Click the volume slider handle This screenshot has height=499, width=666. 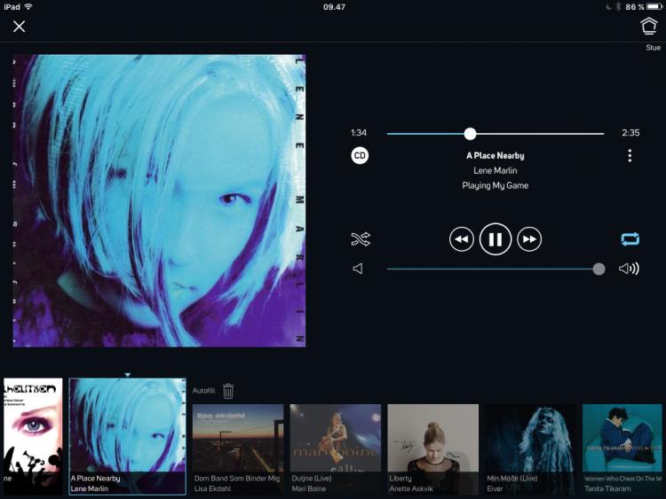click(x=599, y=269)
